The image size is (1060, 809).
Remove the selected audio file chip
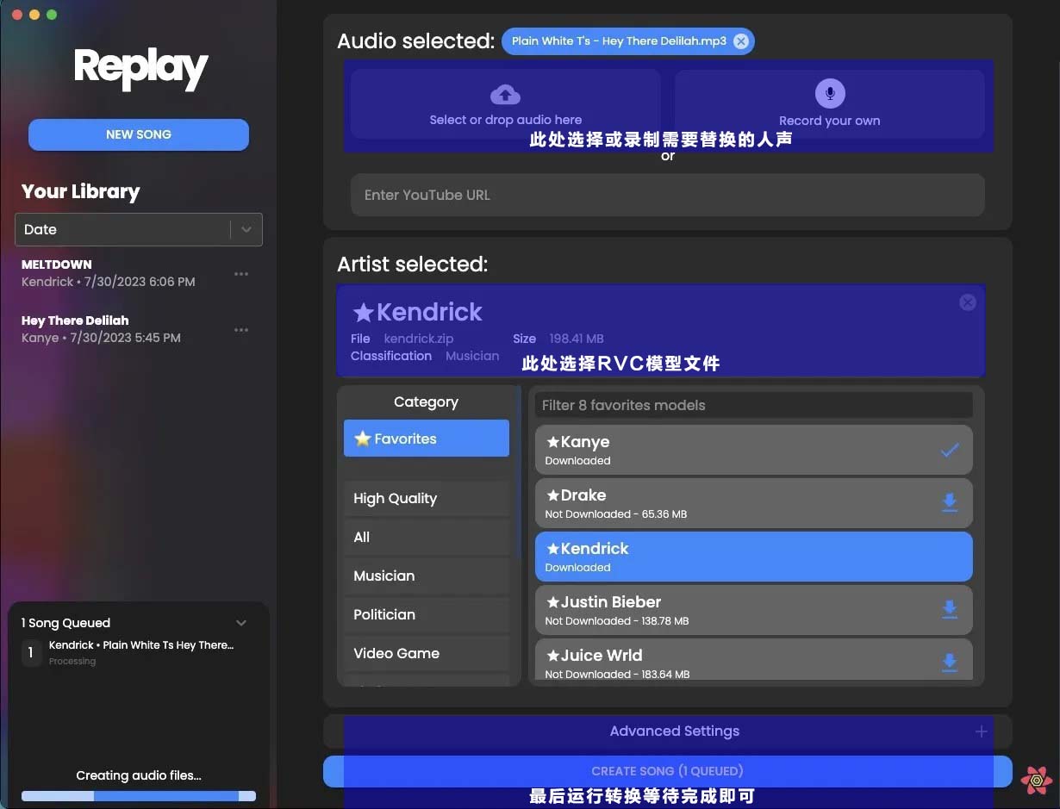tap(741, 40)
